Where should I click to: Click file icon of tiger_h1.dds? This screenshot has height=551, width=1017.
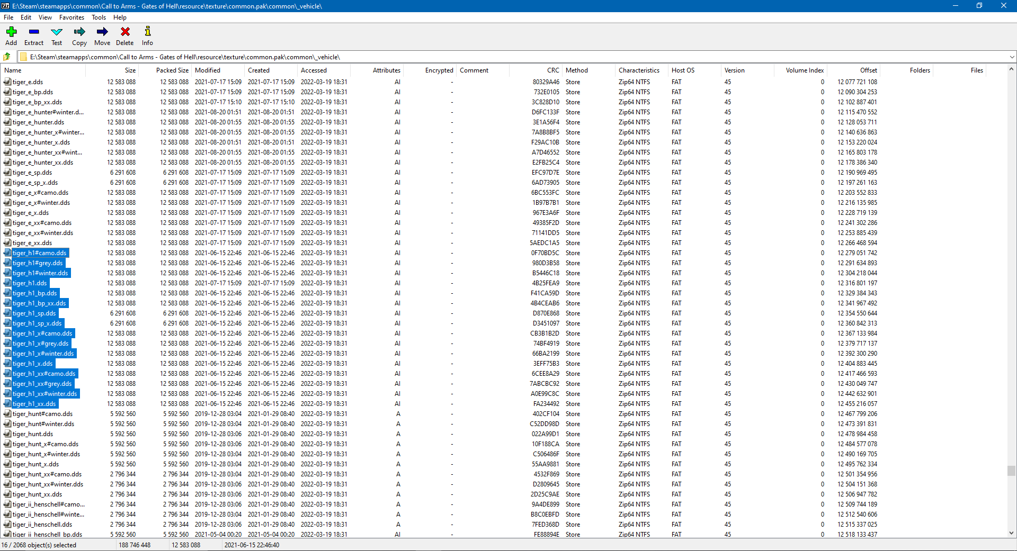pyautogui.click(x=7, y=283)
